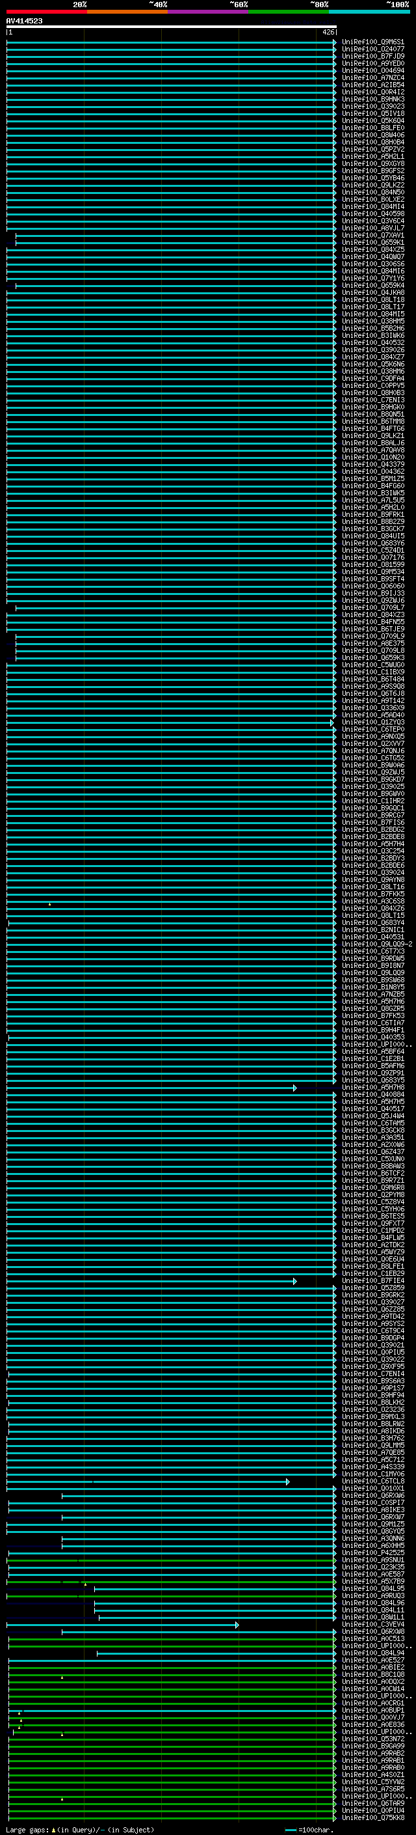The image size is (416, 1835).
Task: Select label UniRef100_Q9LKZ2
Action: pos(372,186)
